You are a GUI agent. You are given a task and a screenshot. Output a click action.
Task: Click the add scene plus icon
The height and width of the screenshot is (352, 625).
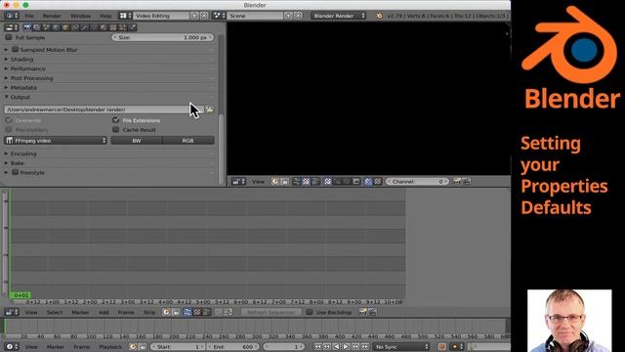pos(289,16)
